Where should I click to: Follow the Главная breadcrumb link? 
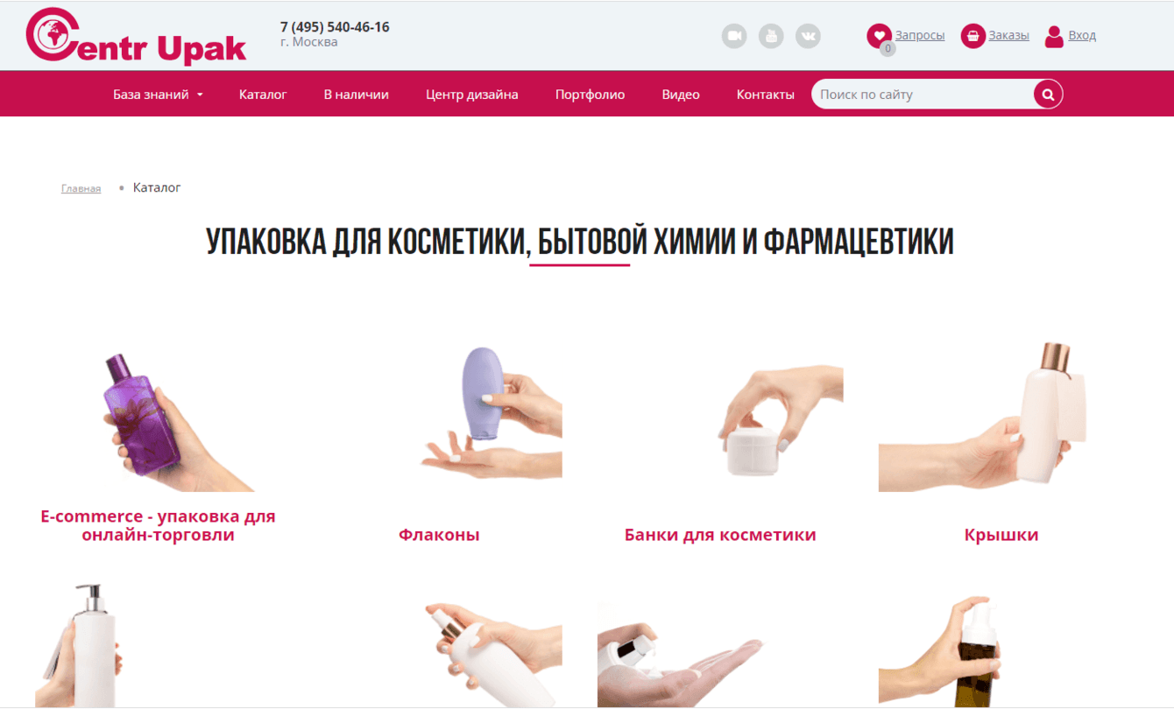(81, 188)
